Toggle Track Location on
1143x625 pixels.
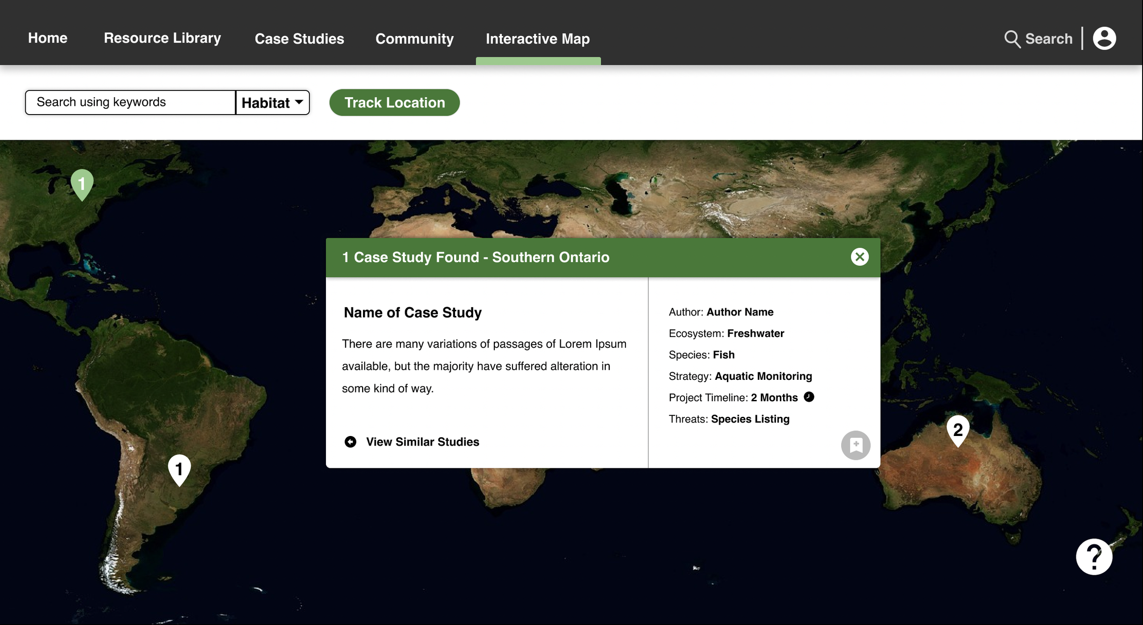coord(394,102)
